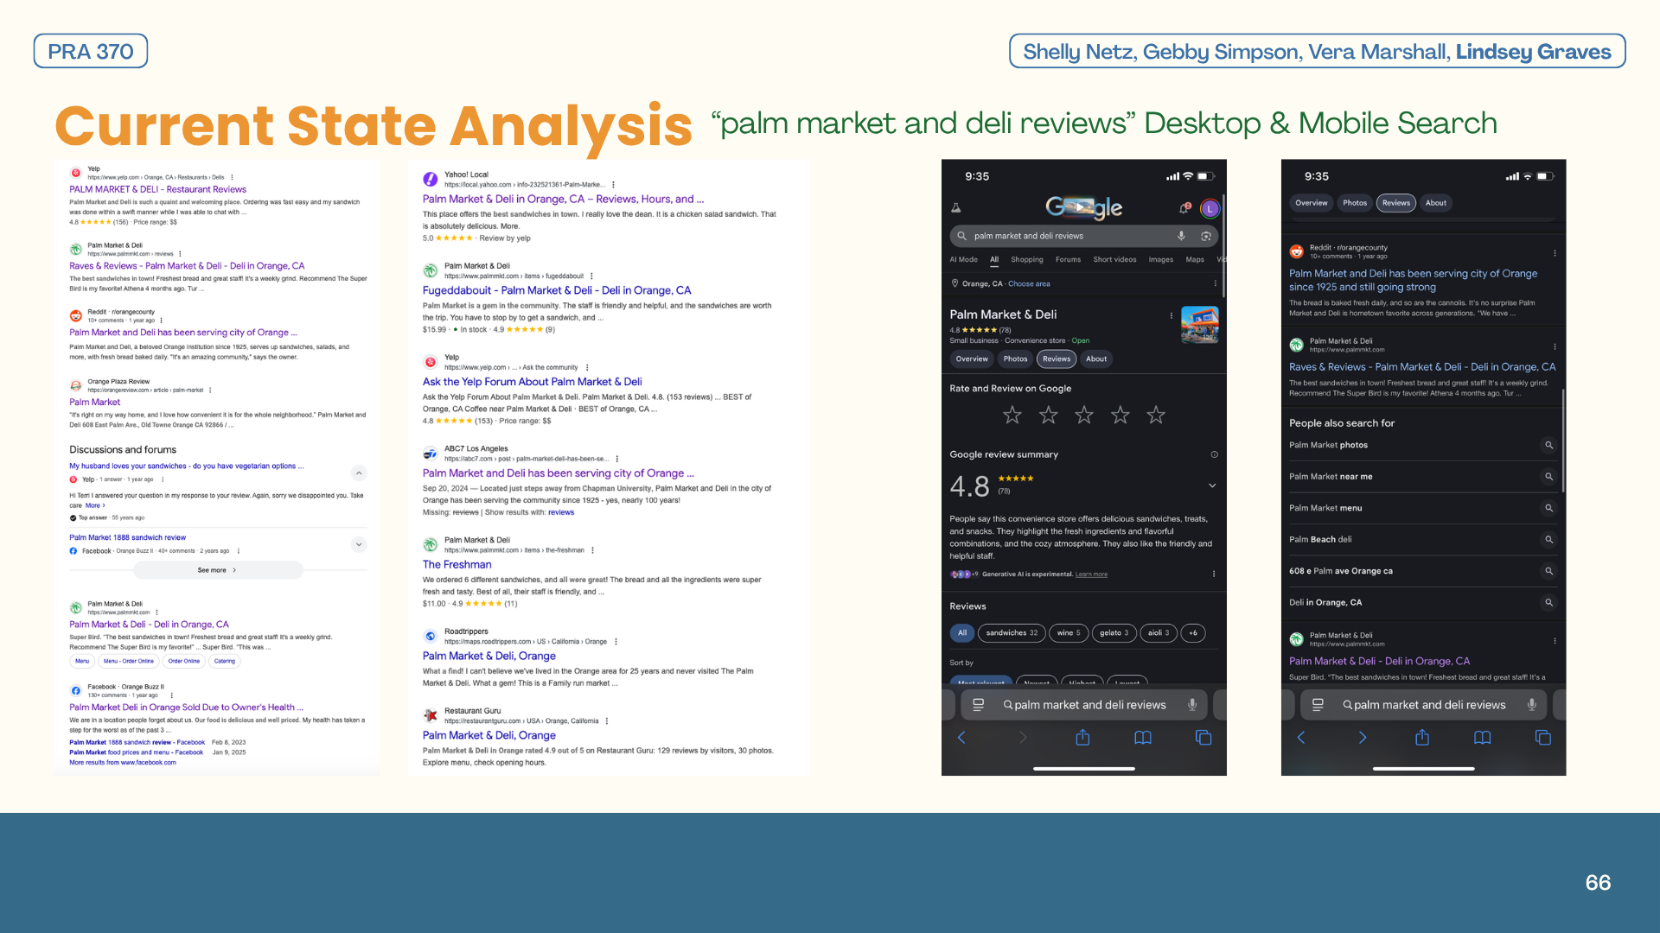Rate five stars on Google
Viewport: 1660px width, 933px height.
click(1156, 416)
